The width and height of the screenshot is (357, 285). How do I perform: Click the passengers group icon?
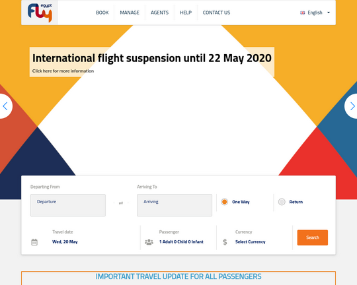[149, 242]
